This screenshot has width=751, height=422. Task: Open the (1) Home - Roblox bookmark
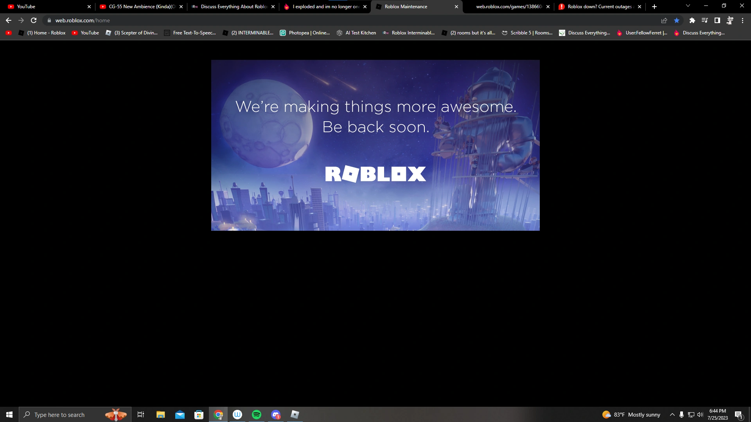click(x=42, y=33)
